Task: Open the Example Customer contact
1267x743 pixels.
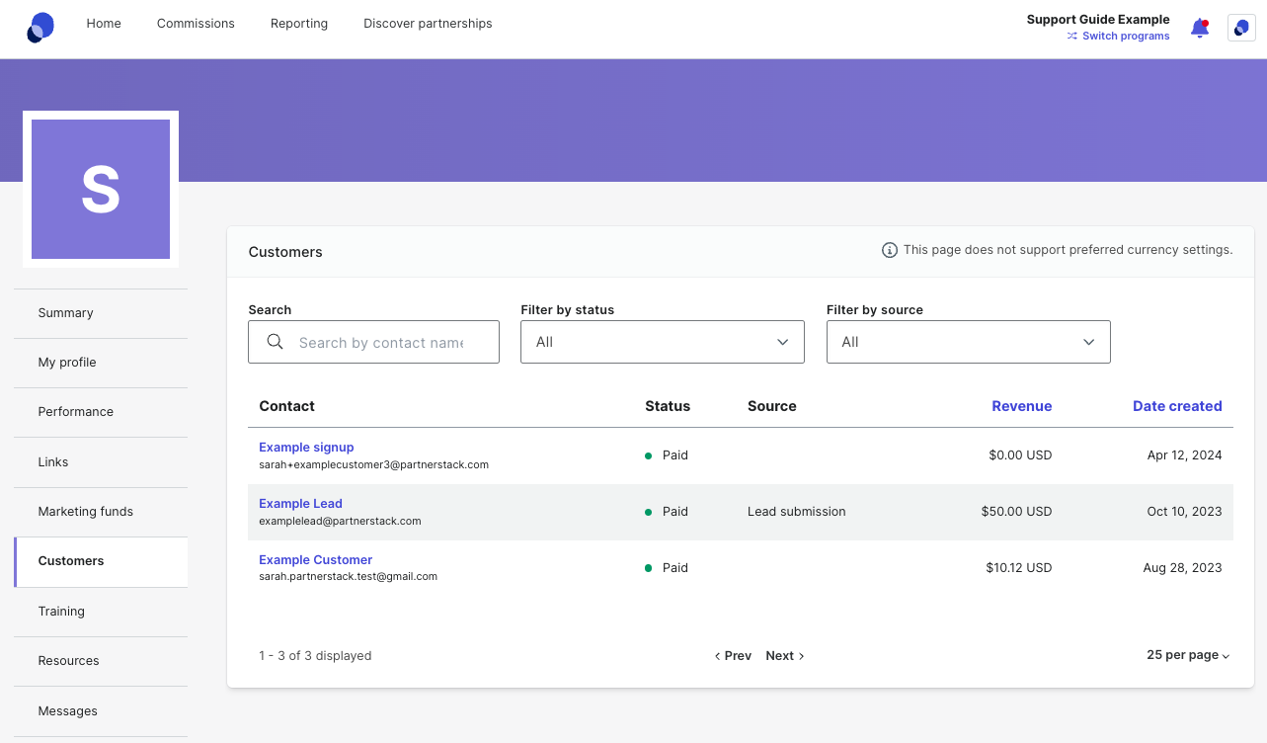Action: pyautogui.click(x=315, y=560)
